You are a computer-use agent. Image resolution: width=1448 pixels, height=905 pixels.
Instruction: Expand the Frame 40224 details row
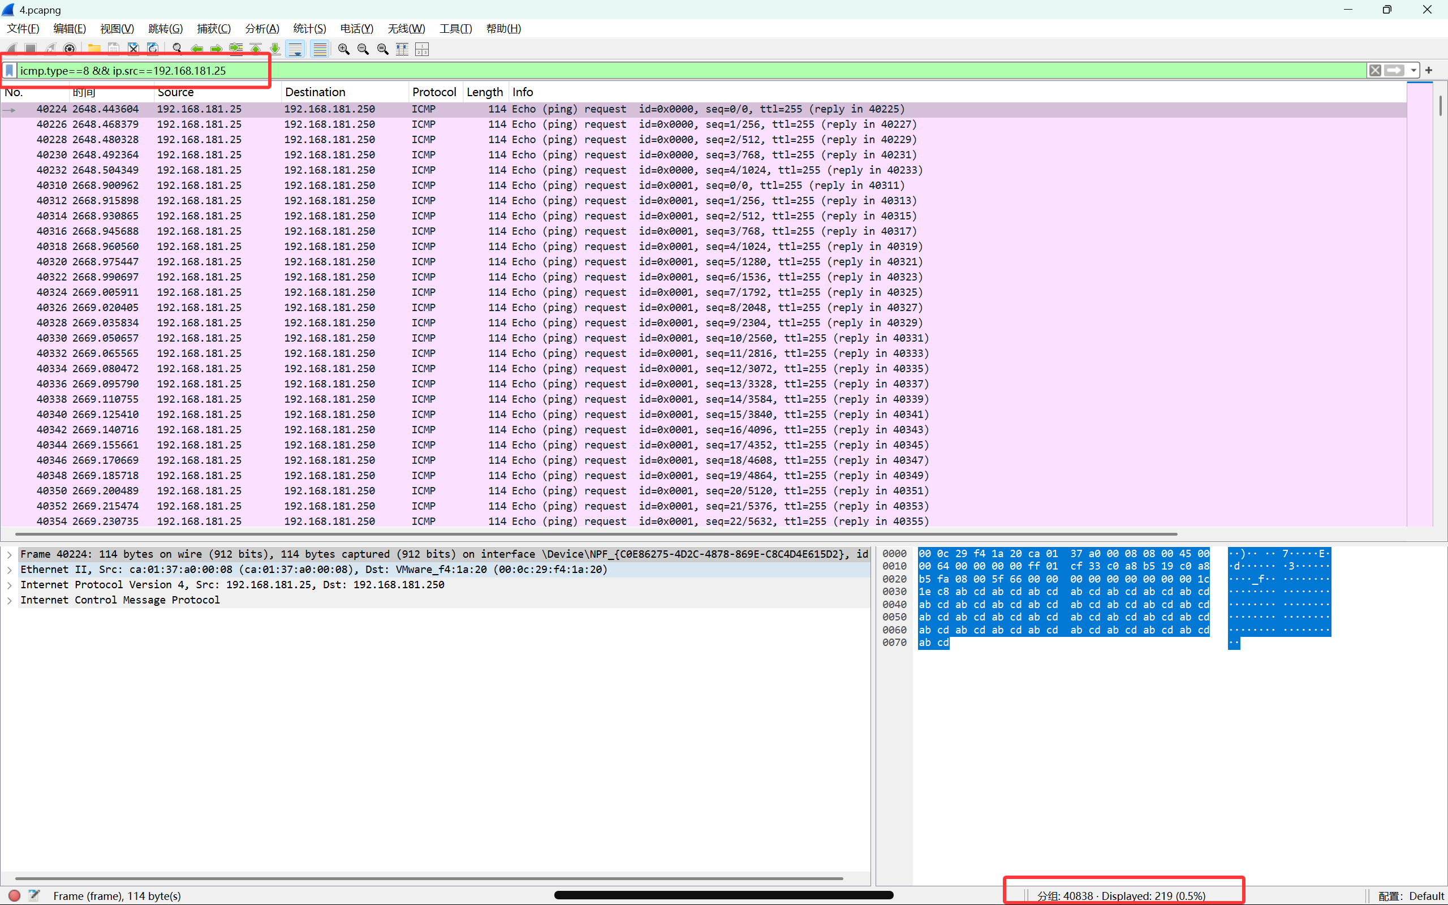click(10, 554)
